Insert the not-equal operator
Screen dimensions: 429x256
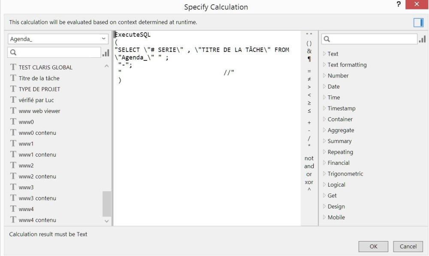[309, 79]
